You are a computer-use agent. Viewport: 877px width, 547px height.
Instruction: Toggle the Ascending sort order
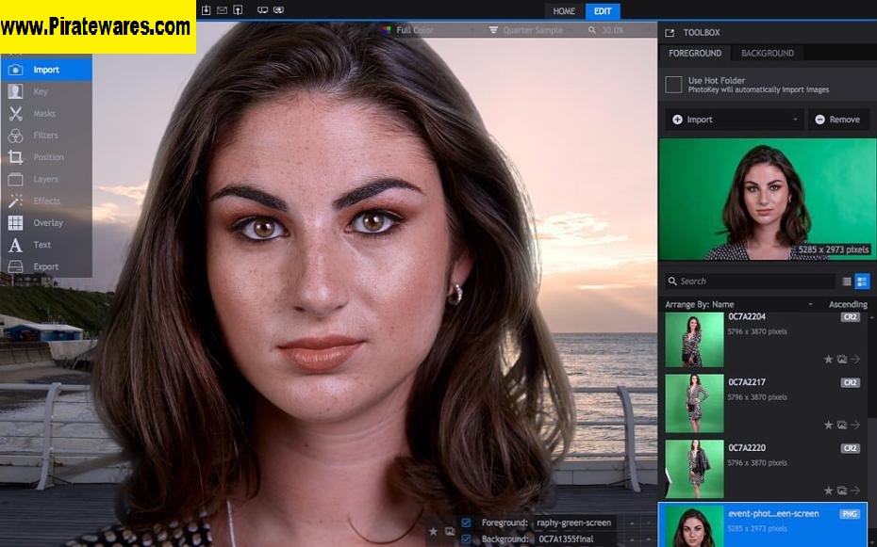847,305
